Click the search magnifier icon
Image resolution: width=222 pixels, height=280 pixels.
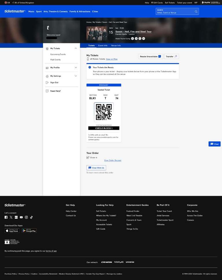tap(196, 11)
